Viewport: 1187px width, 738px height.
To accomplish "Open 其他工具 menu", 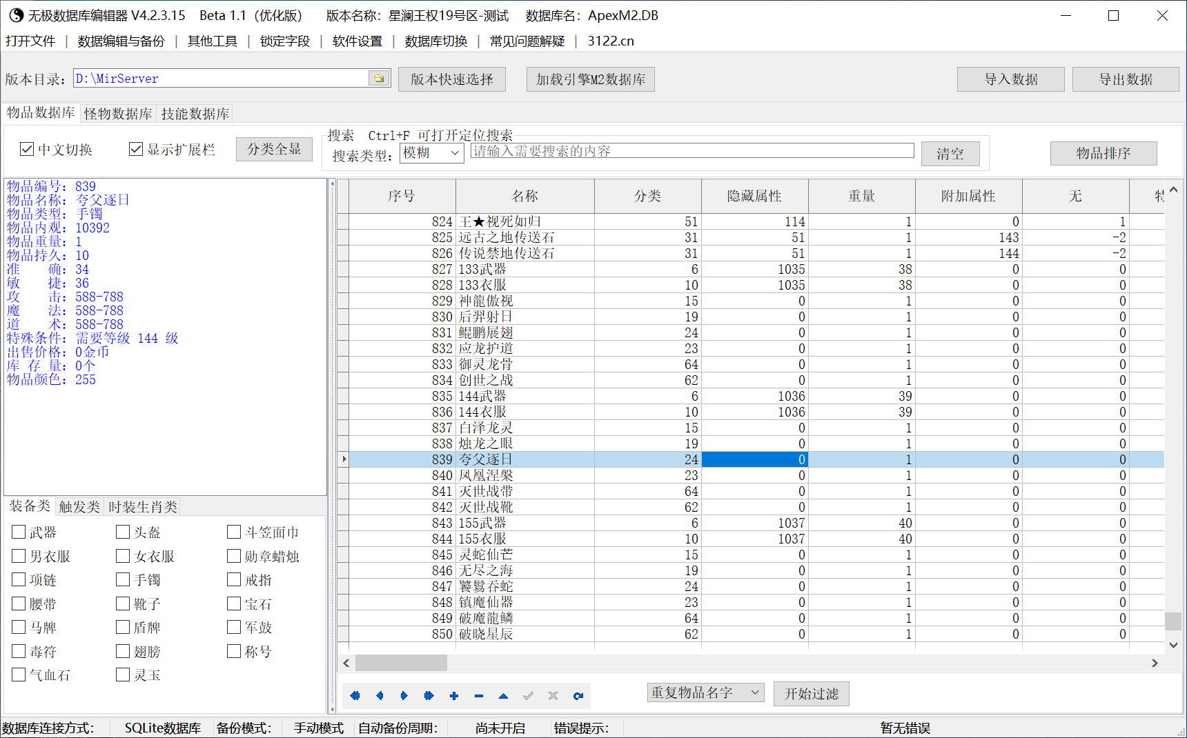I will coord(213,41).
